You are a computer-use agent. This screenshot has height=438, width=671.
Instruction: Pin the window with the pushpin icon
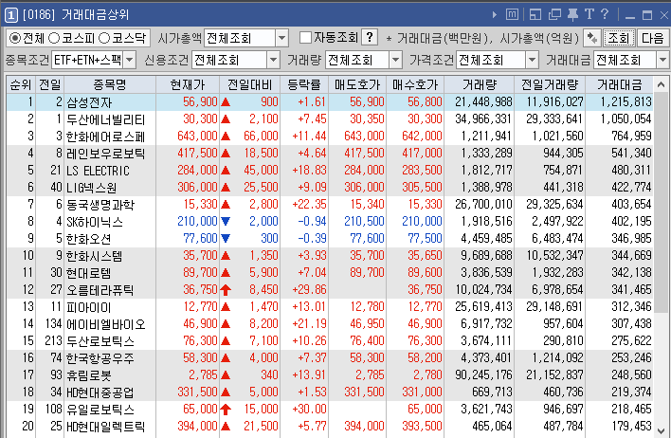pyautogui.click(x=572, y=15)
